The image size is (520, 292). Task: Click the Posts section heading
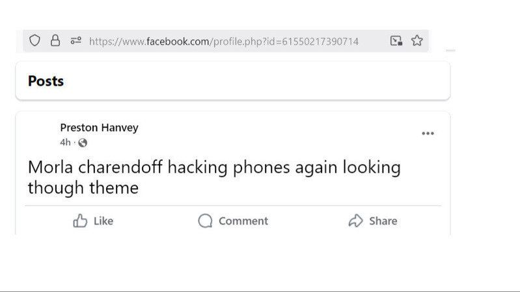point(46,81)
